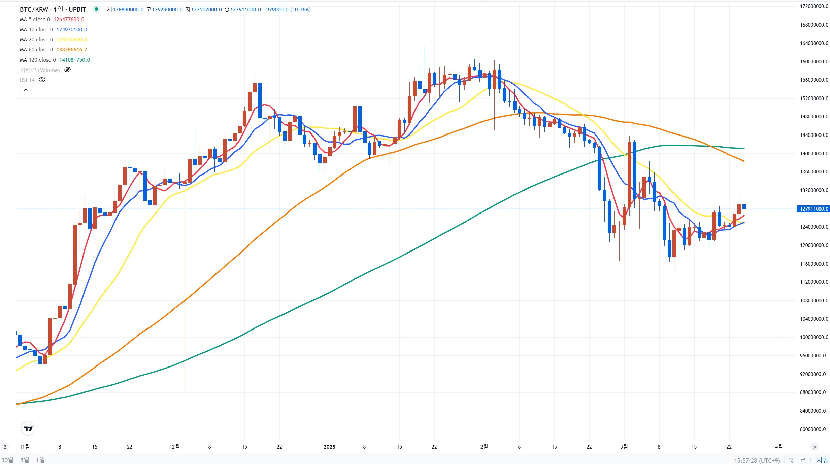Toggle 자동 (auto) scale mode

pyautogui.click(x=822, y=460)
